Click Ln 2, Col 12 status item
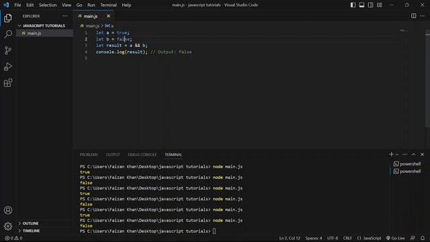The height and width of the screenshot is (242, 430). 290,238
